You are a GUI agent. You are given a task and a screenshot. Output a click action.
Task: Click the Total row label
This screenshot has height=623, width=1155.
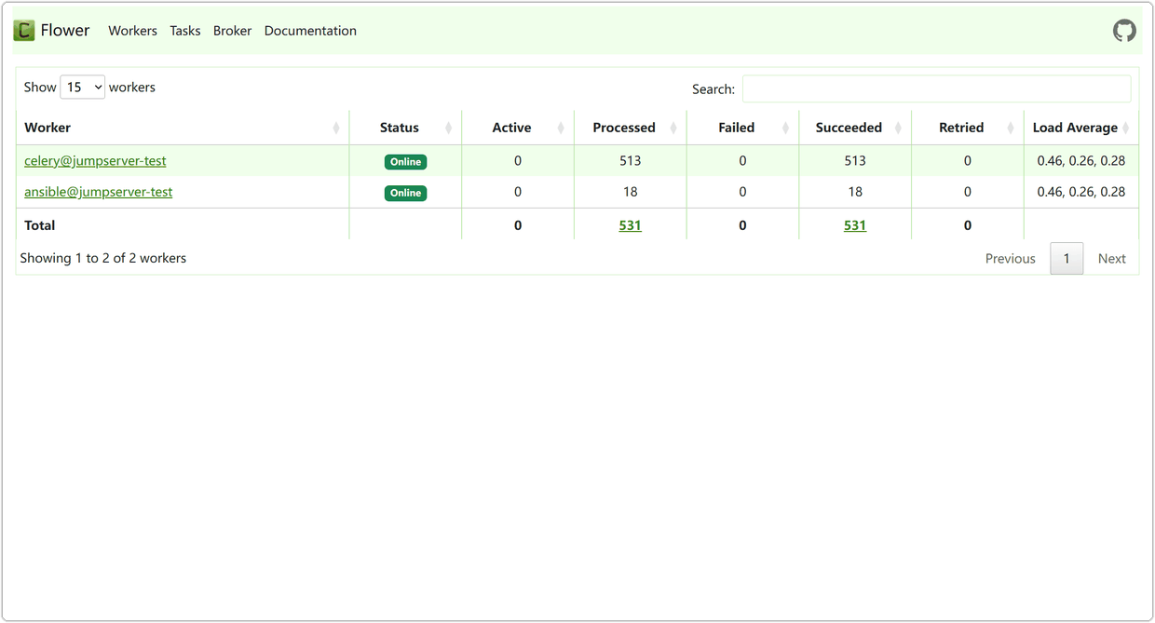point(40,225)
